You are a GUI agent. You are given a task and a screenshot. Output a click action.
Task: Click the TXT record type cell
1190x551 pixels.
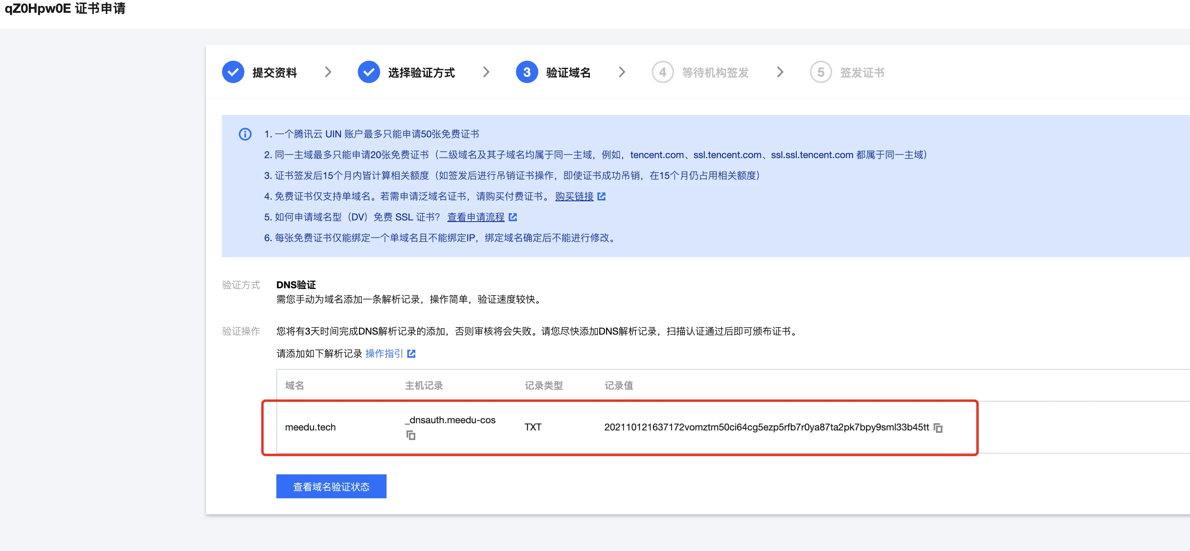(533, 427)
